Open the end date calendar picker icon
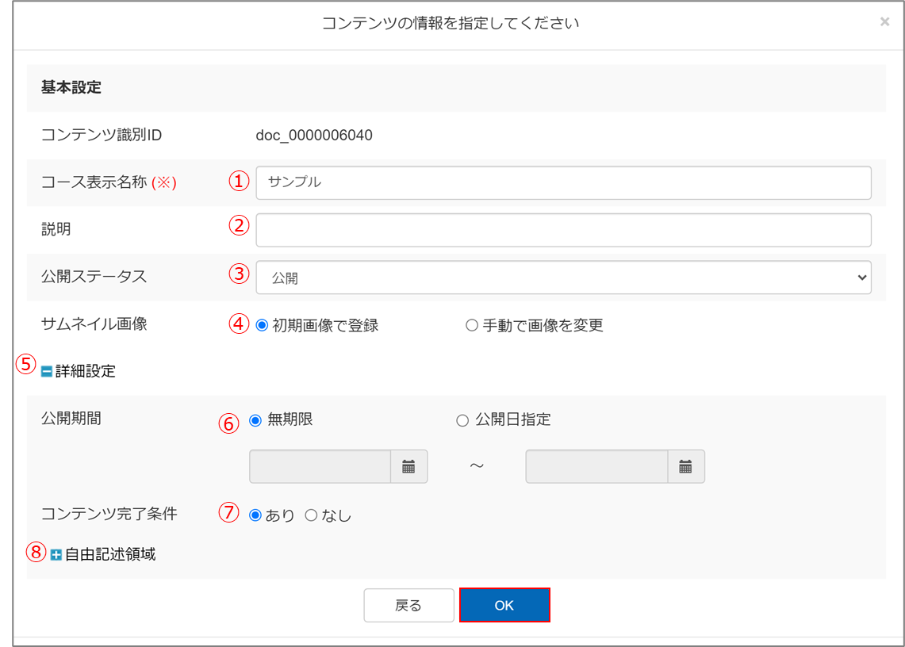Screen dimensions: 905x647 click(x=685, y=466)
